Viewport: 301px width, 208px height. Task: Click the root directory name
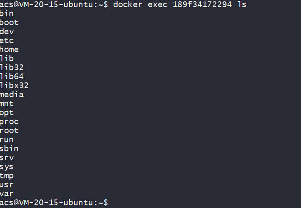pos(9,131)
